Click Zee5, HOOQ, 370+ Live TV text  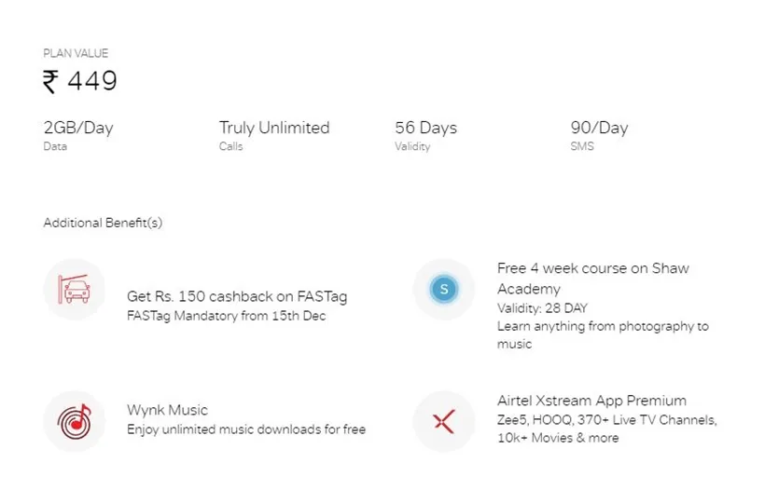pyautogui.click(x=607, y=420)
